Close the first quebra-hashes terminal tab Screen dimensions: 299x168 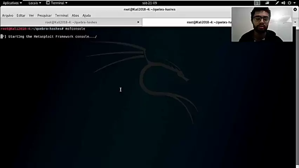point(138,22)
